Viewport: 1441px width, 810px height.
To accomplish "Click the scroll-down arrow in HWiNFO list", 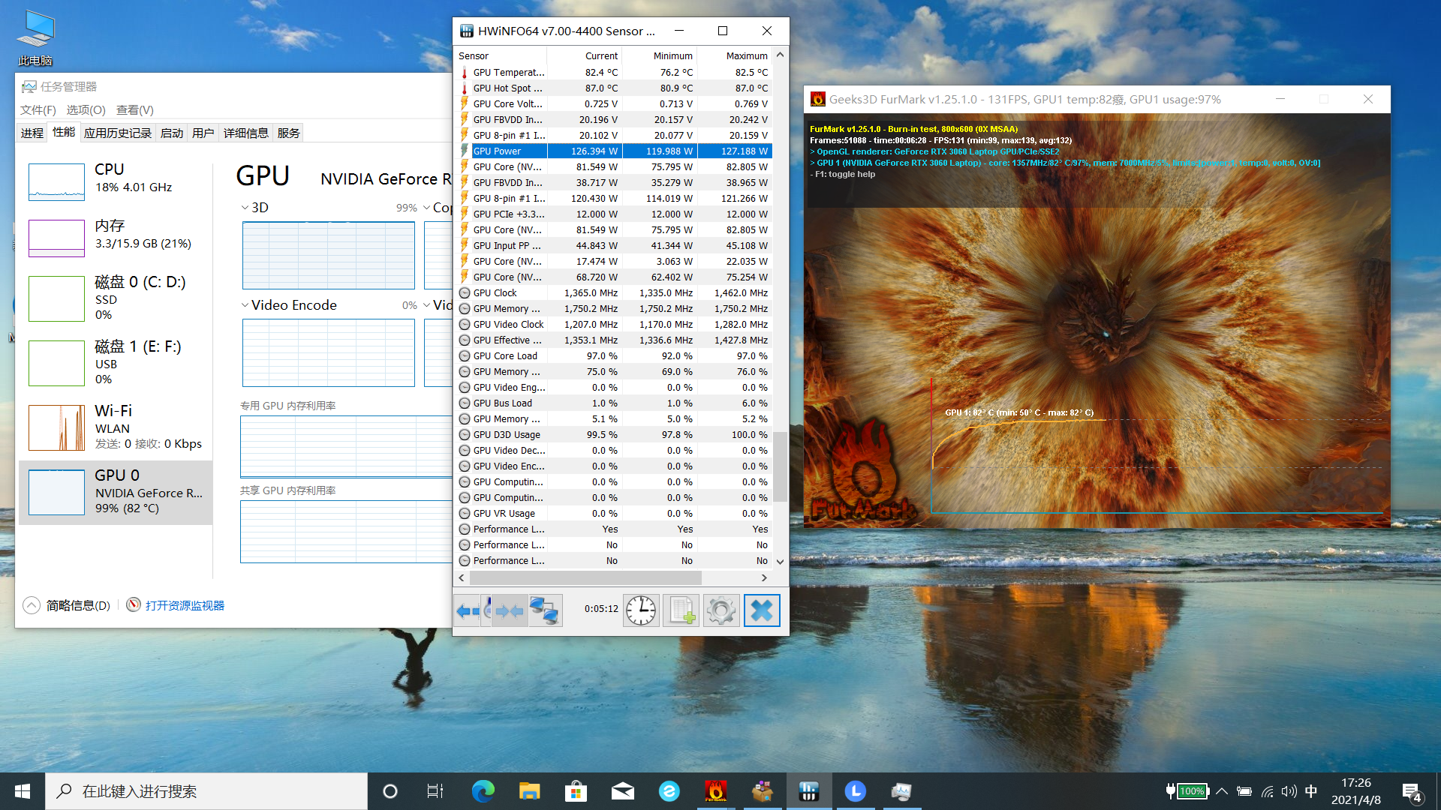I will click(x=780, y=561).
